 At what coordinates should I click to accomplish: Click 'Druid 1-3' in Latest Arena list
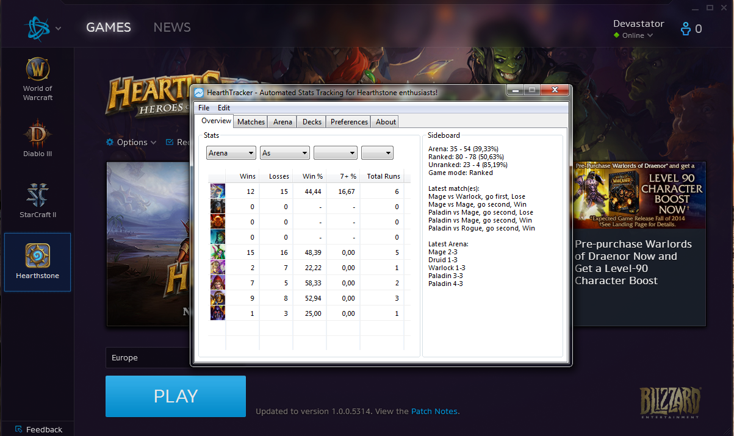coord(443,260)
